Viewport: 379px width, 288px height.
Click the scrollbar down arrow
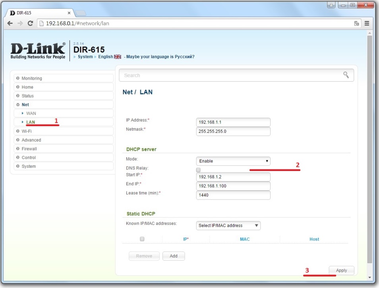click(369, 277)
